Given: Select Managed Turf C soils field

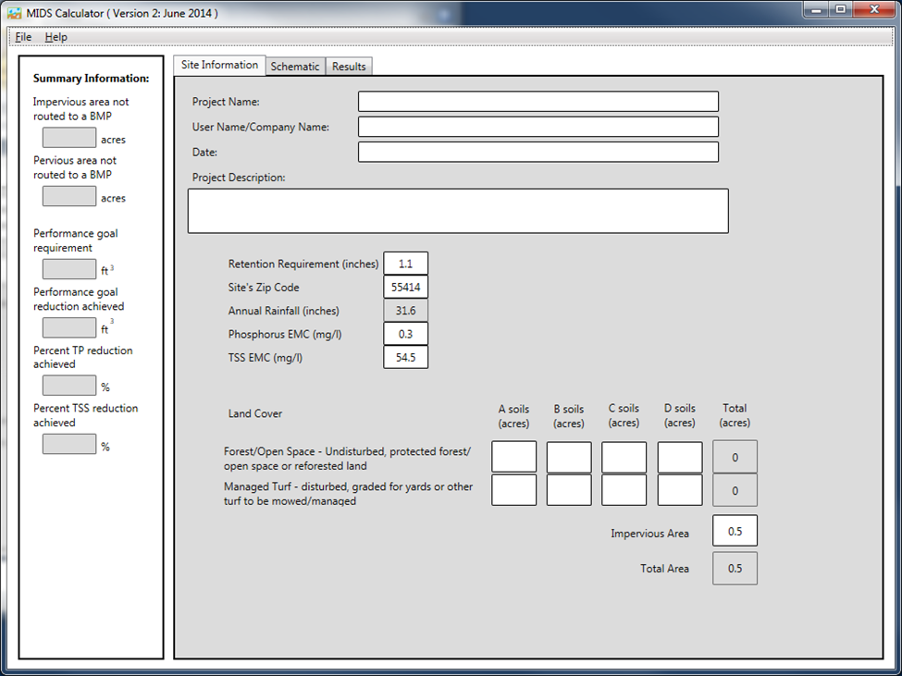Looking at the screenshot, I should click(x=624, y=490).
